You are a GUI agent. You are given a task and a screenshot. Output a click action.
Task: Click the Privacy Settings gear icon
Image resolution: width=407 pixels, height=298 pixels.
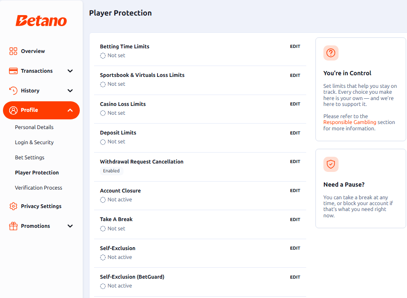point(13,206)
